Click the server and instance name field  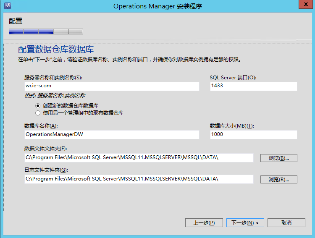(112, 86)
